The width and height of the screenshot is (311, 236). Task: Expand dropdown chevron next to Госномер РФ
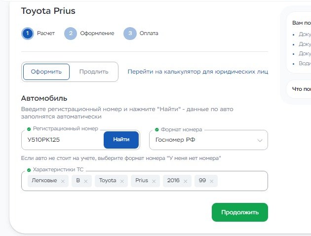click(260, 140)
